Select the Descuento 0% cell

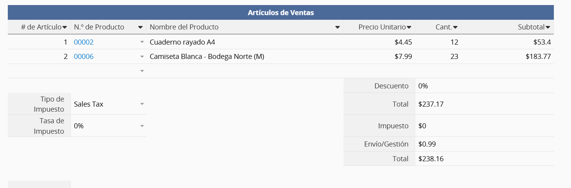point(484,86)
